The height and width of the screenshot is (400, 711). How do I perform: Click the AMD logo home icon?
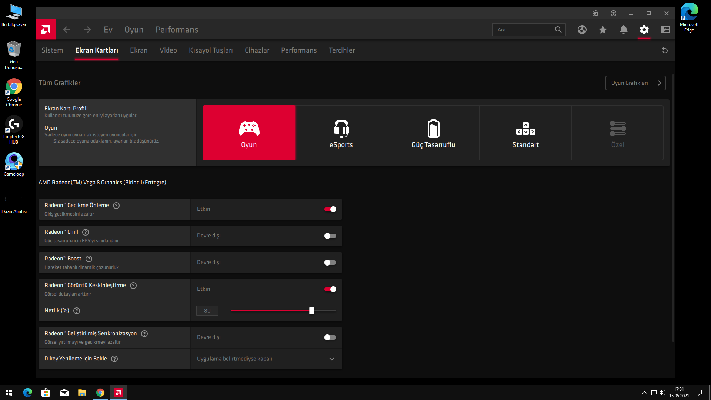46,30
